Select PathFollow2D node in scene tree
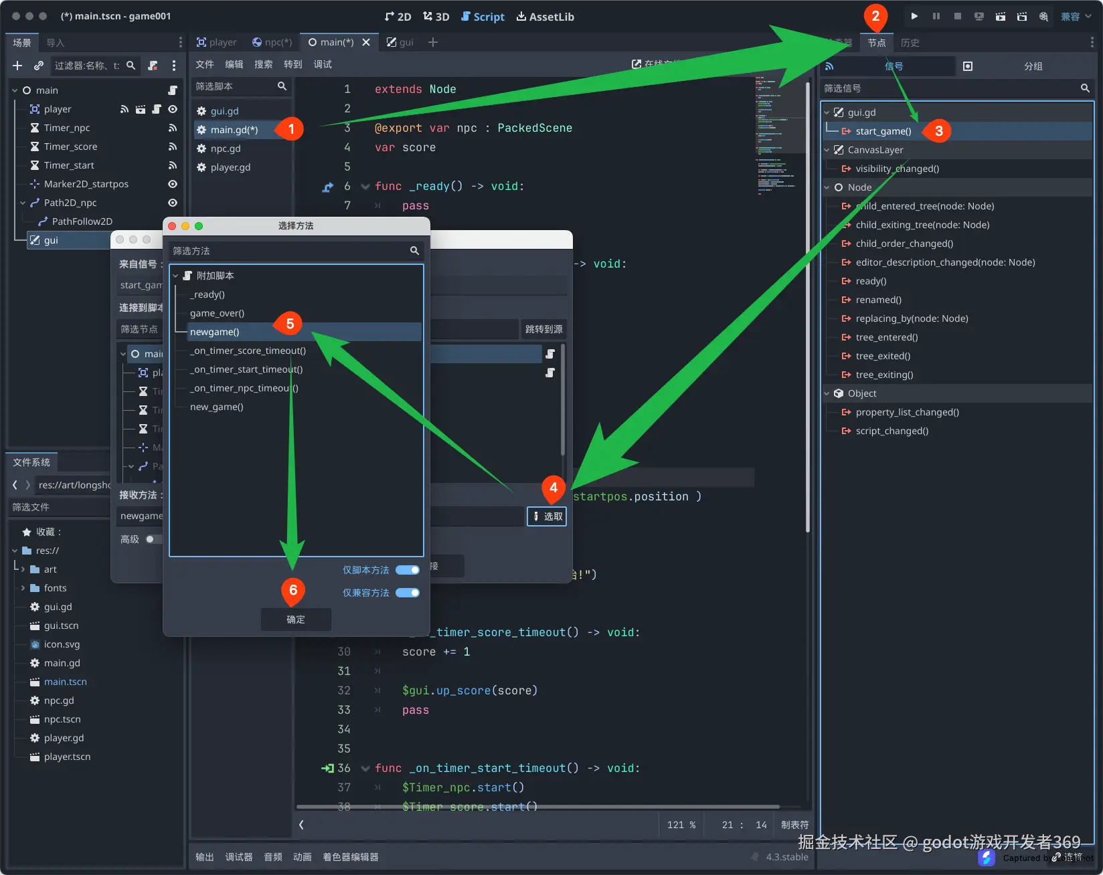This screenshot has width=1103, height=875. click(82, 221)
